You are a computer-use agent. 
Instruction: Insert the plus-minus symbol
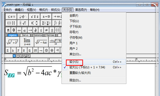click(52, 30)
